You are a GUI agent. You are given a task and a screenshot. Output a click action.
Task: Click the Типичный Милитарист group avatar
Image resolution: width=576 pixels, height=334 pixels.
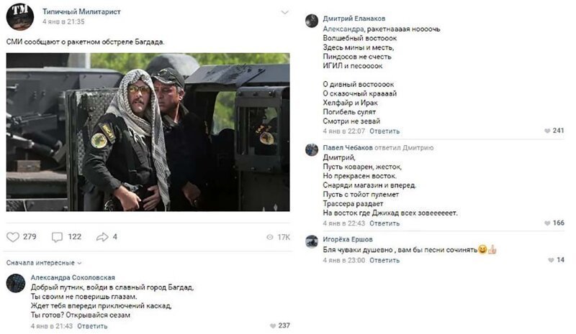click(20, 17)
